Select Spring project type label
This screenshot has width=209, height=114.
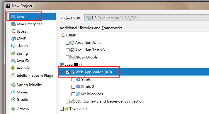click(x=22, y=53)
